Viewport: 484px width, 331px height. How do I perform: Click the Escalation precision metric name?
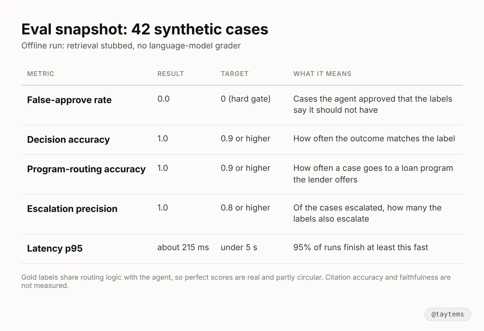coord(72,209)
